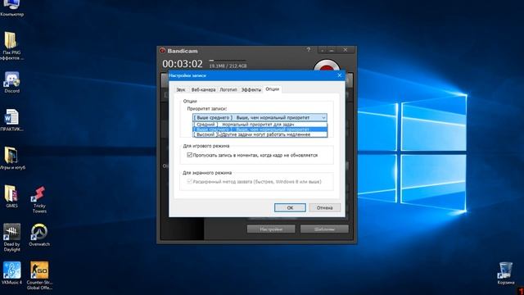524x295 pixels.
Task: Switch to the Эффекты tab
Action: (251, 89)
